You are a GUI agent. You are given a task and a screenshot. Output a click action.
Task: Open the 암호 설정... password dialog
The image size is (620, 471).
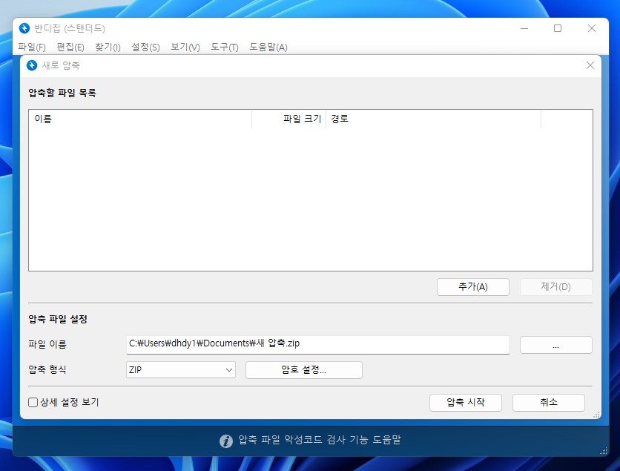[x=303, y=370]
